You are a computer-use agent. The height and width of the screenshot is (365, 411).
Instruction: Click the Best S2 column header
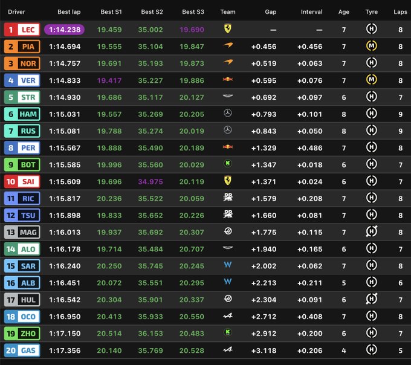click(152, 12)
